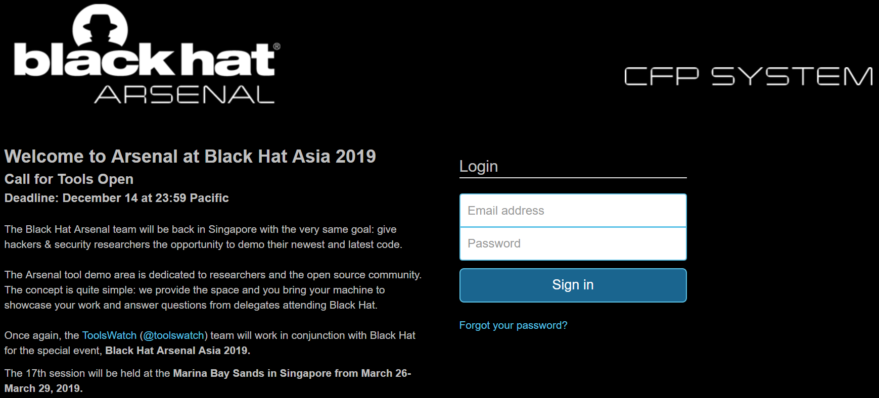This screenshot has width=879, height=398.
Task: Focus the Email address field
Action: pos(573,211)
